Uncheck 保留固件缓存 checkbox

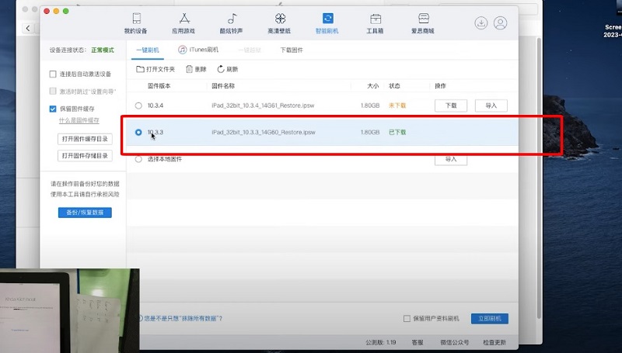click(53, 109)
